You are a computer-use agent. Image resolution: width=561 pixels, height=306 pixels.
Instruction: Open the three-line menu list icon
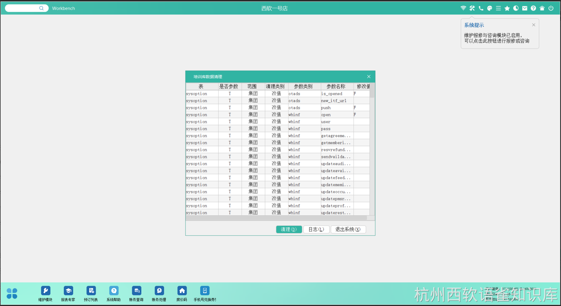click(x=498, y=8)
